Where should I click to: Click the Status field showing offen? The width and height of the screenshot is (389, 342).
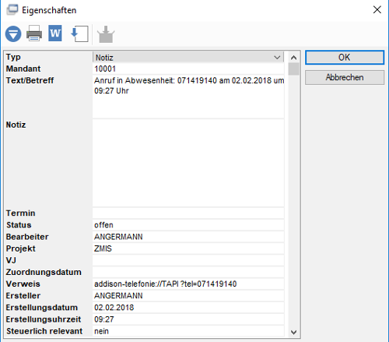188,225
